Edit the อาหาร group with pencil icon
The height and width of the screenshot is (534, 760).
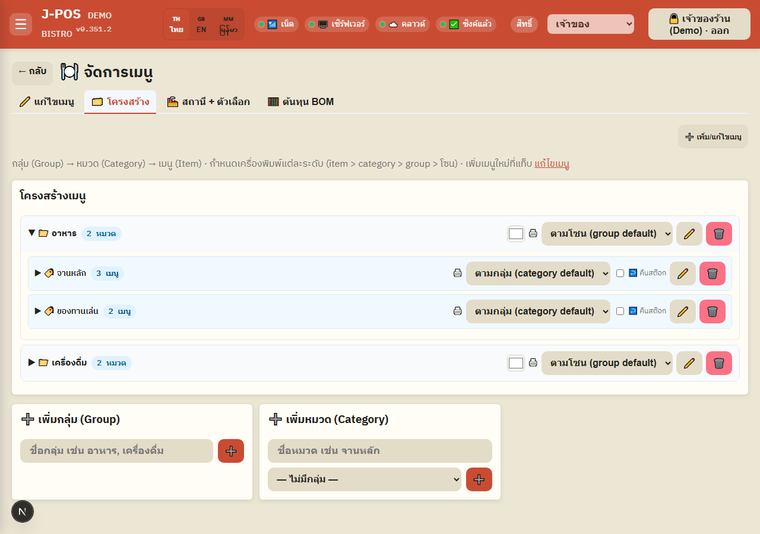point(689,234)
